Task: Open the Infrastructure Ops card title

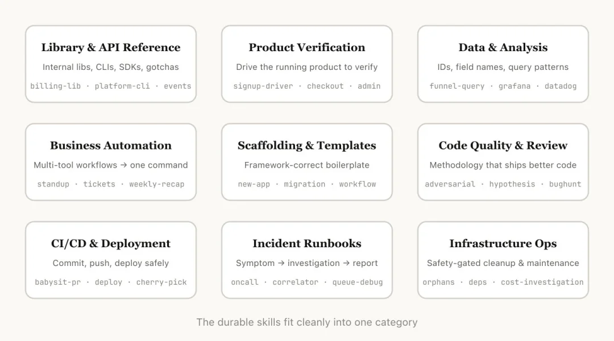Action: [503, 243]
